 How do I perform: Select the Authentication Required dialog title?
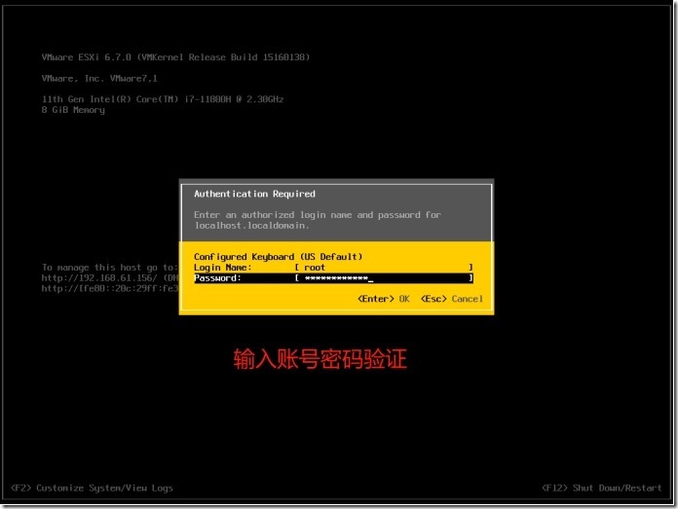click(254, 194)
